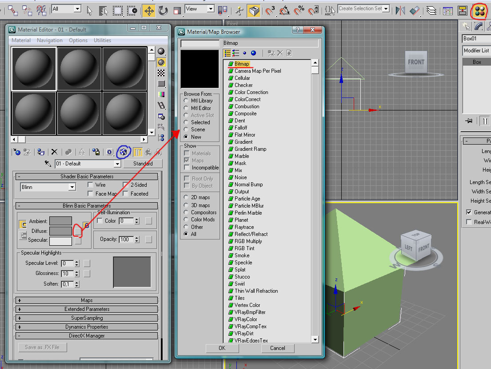This screenshot has width=491, height=369.
Task: Click Show Map in Viewport icon
Action: point(124,152)
